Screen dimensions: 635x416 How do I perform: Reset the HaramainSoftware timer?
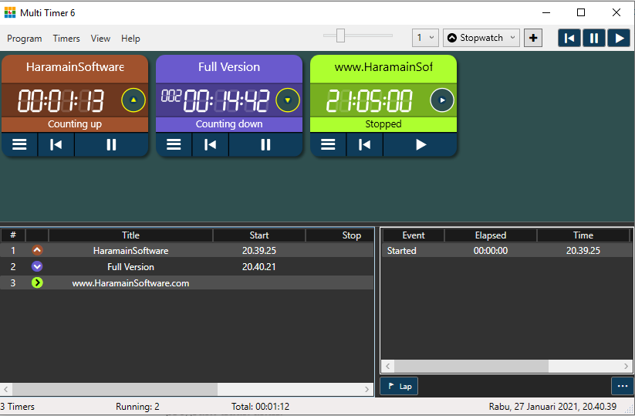(56, 144)
